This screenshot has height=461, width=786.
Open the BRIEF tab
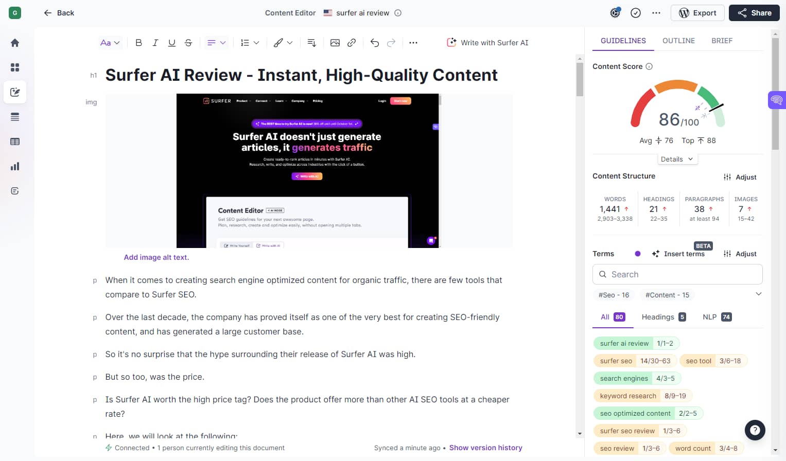click(722, 40)
